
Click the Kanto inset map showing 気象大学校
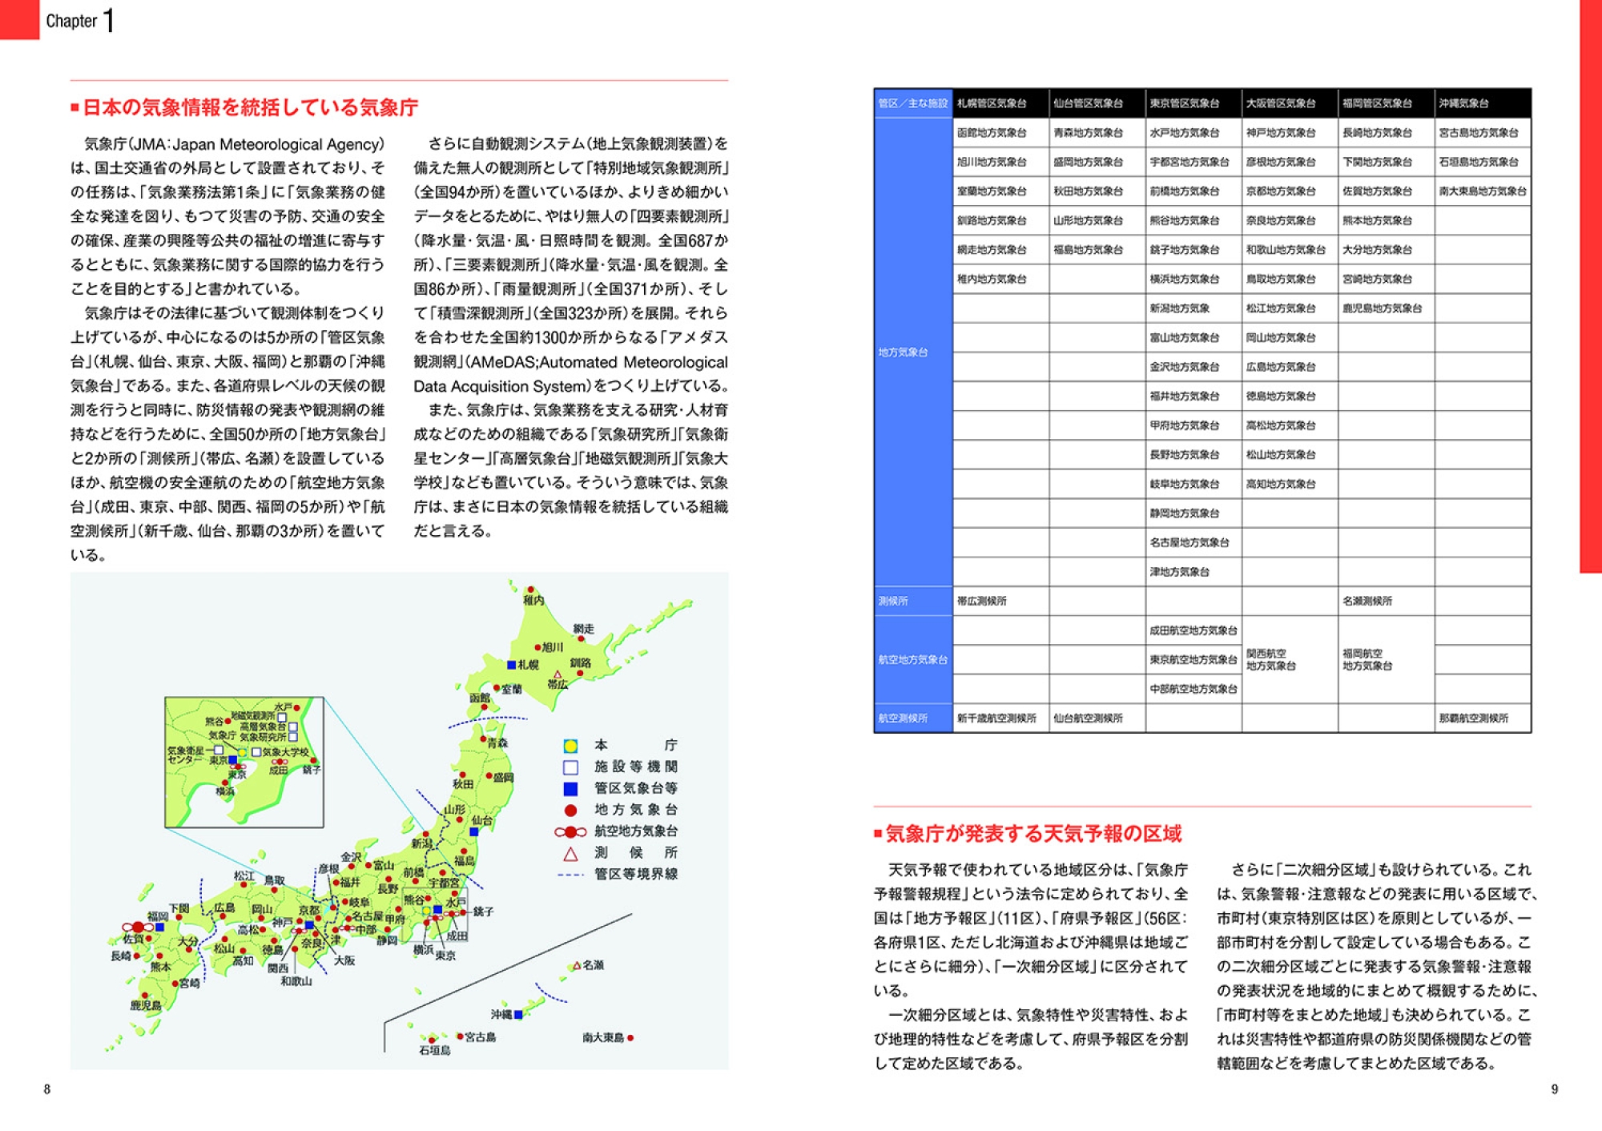point(244,762)
